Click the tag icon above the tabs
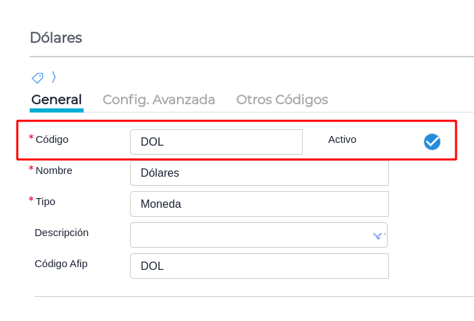The width and height of the screenshot is (474, 321). [x=37, y=77]
